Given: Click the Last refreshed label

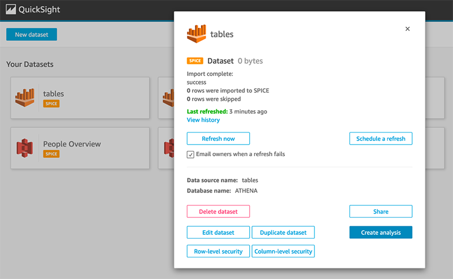Looking at the screenshot, I should pyautogui.click(x=207, y=111).
